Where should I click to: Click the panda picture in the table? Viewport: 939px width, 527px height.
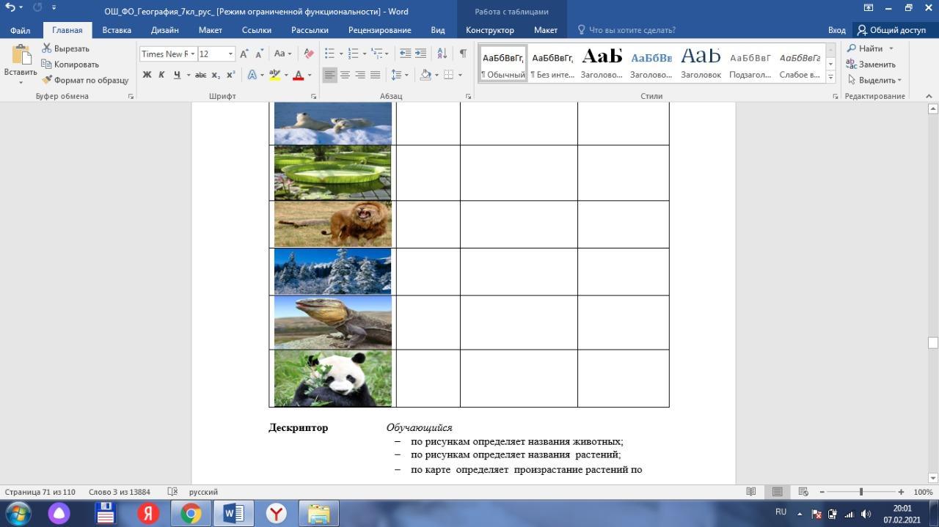coord(332,378)
